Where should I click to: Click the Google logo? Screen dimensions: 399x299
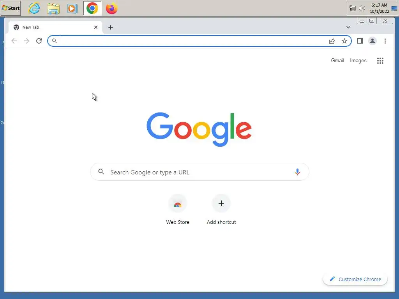[199, 129]
